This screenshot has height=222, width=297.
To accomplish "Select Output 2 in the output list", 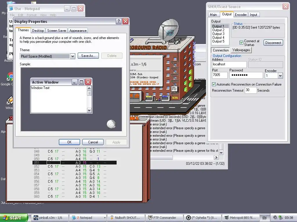I will click(x=218, y=30).
